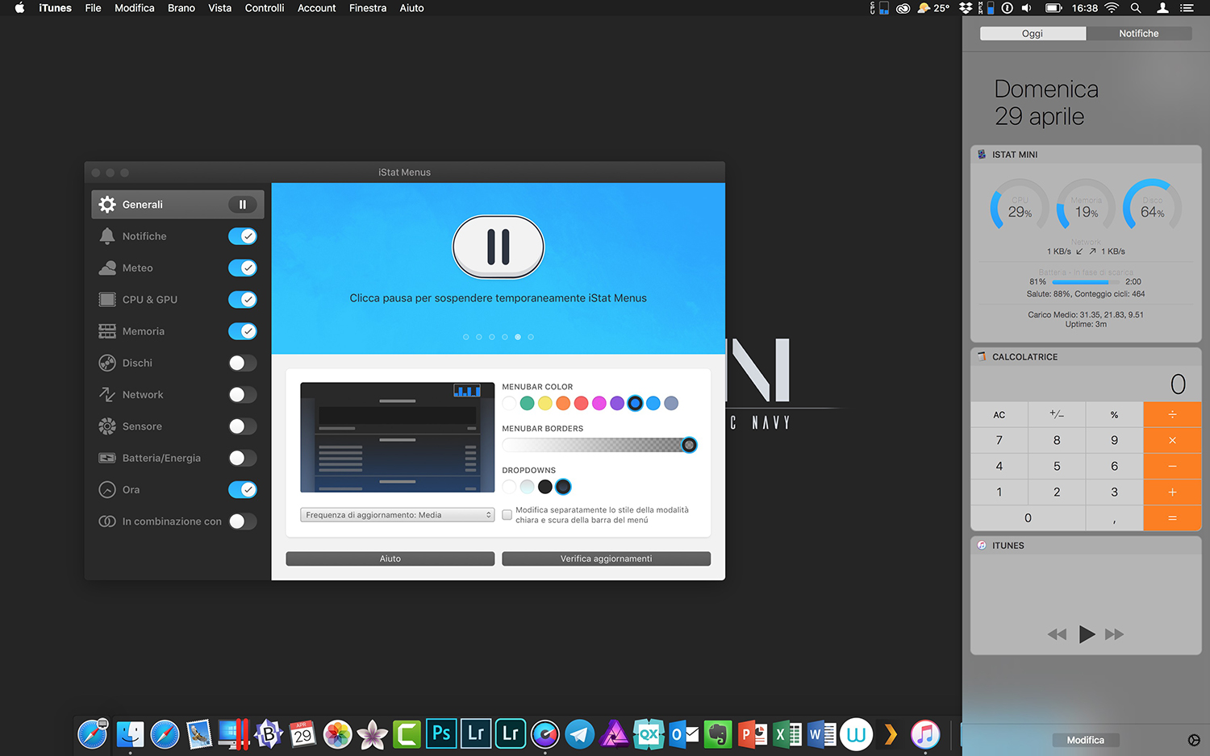Image resolution: width=1210 pixels, height=756 pixels.
Task: Switch to the Notifiche tab
Action: tap(1138, 34)
